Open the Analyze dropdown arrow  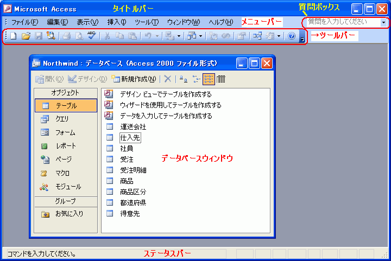click(x=201, y=36)
